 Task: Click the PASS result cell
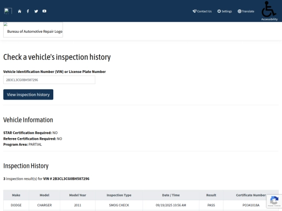[x=211, y=205]
